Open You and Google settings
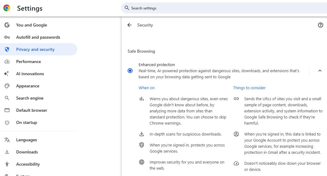The width and height of the screenshot is (327, 176). 38,25
